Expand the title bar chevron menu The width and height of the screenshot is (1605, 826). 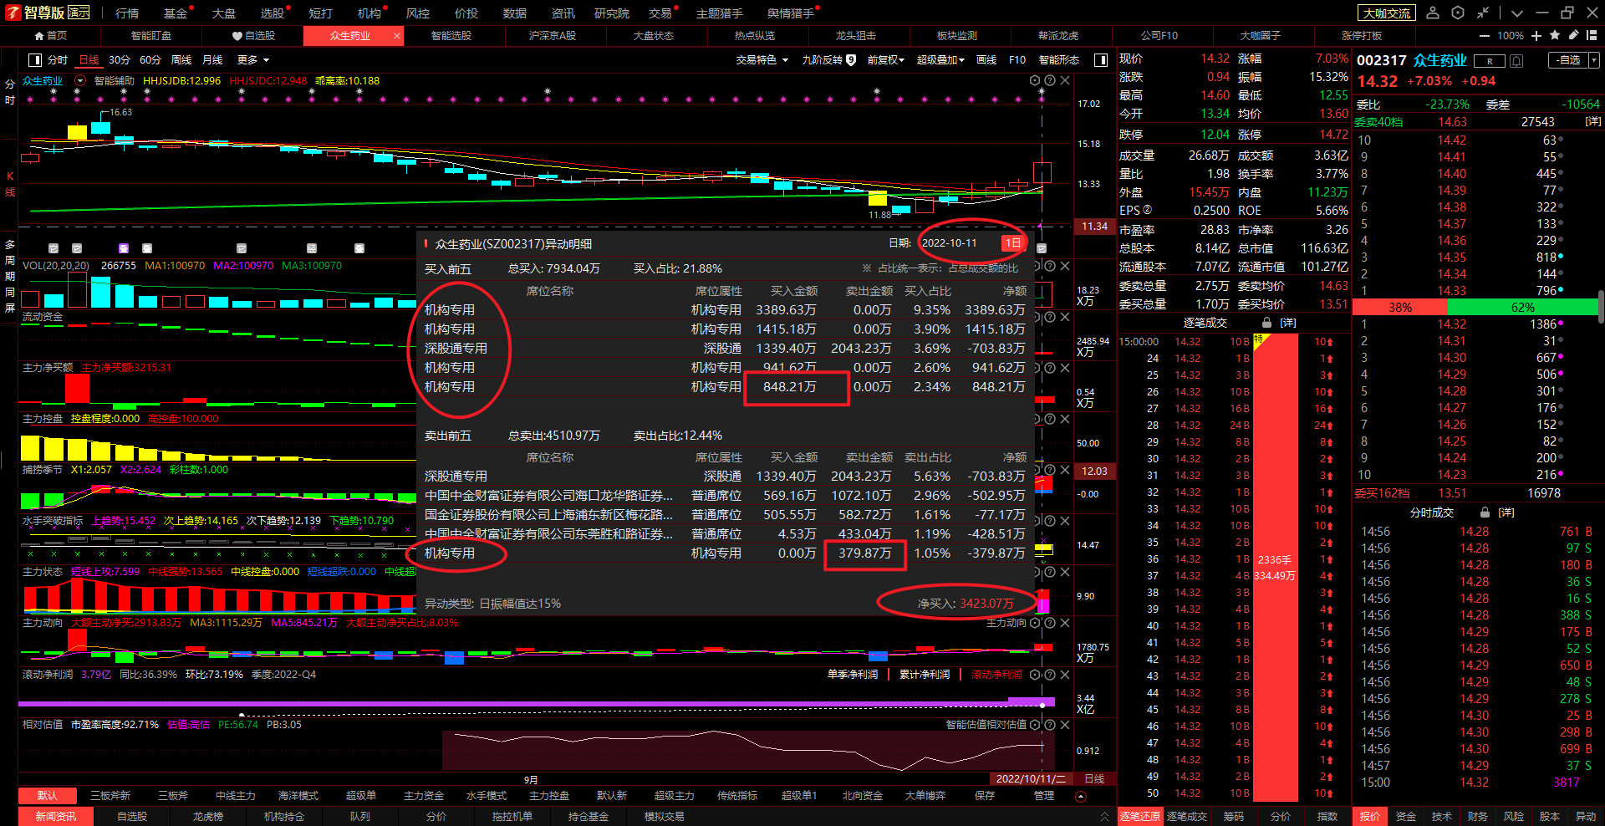tap(1517, 13)
